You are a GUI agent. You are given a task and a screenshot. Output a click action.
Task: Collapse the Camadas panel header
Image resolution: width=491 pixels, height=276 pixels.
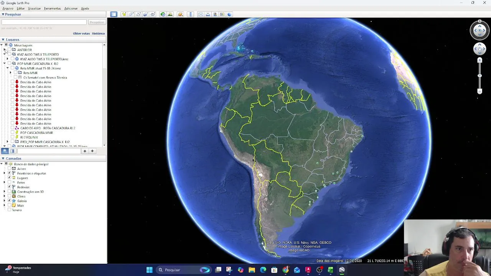tap(3, 158)
